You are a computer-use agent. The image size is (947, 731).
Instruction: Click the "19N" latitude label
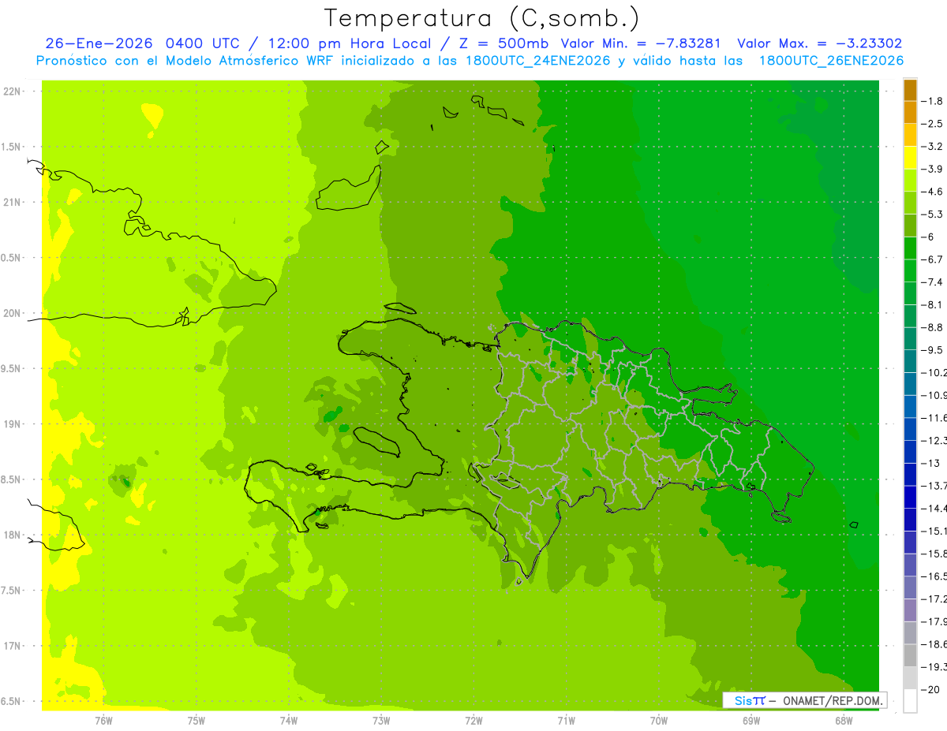(x=13, y=424)
